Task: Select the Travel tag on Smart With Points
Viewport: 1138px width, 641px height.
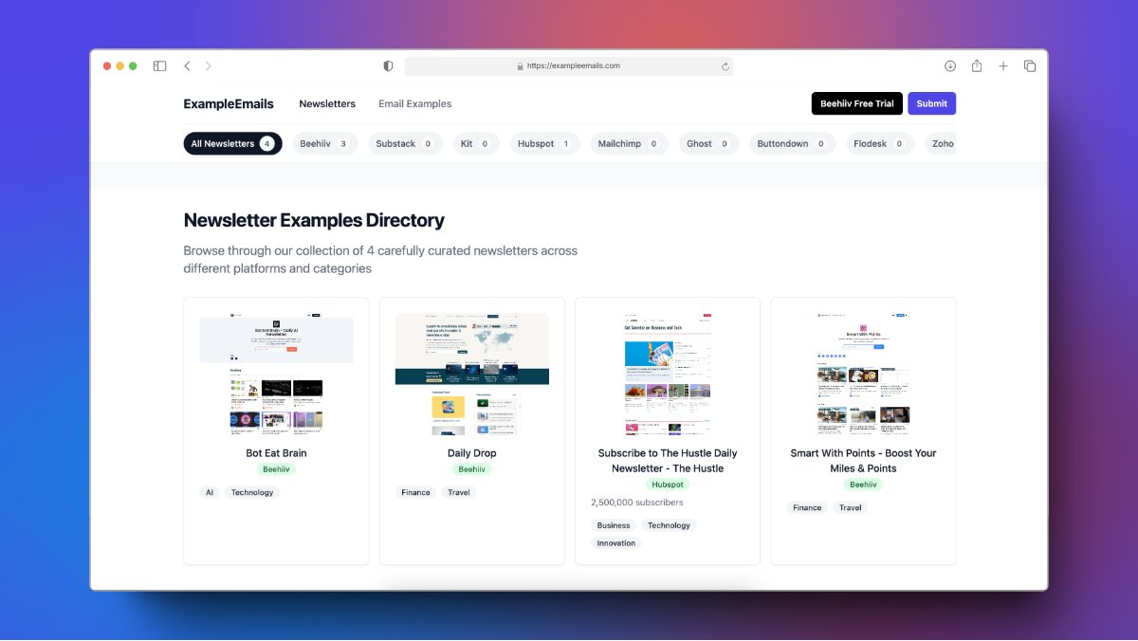Action: click(851, 507)
